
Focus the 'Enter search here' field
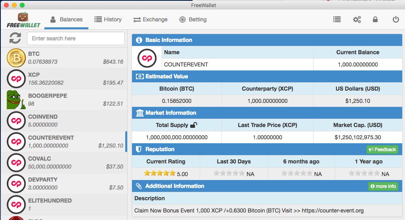point(76,38)
